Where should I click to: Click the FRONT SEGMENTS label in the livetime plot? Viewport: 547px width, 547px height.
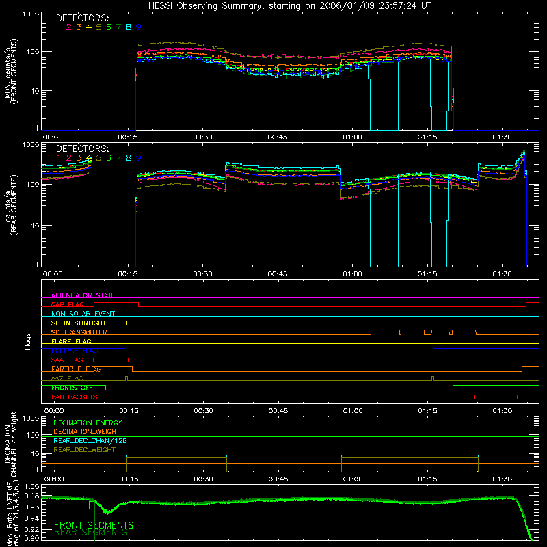94,525
